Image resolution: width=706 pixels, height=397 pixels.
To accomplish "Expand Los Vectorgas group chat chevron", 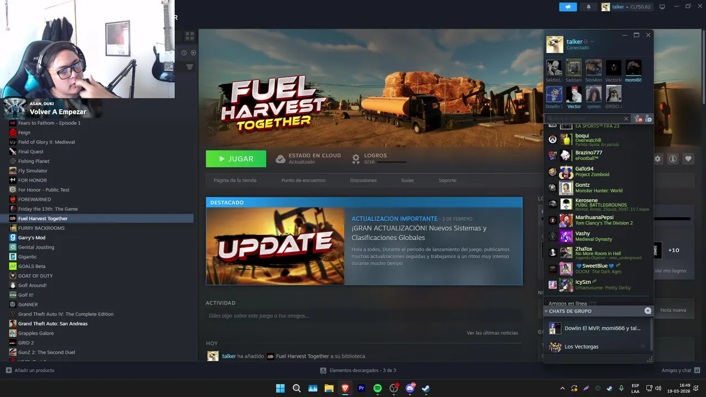I will [x=643, y=347].
